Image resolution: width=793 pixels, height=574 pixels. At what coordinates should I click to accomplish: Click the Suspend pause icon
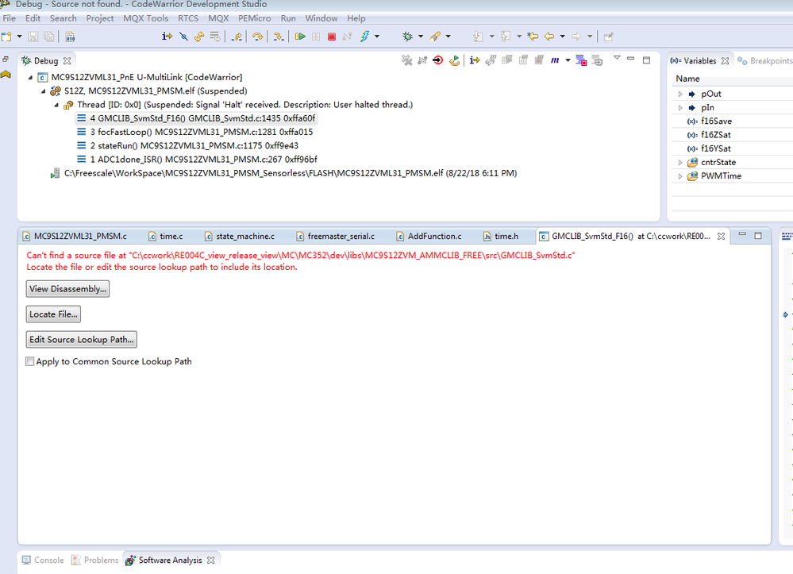tap(316, 37)
